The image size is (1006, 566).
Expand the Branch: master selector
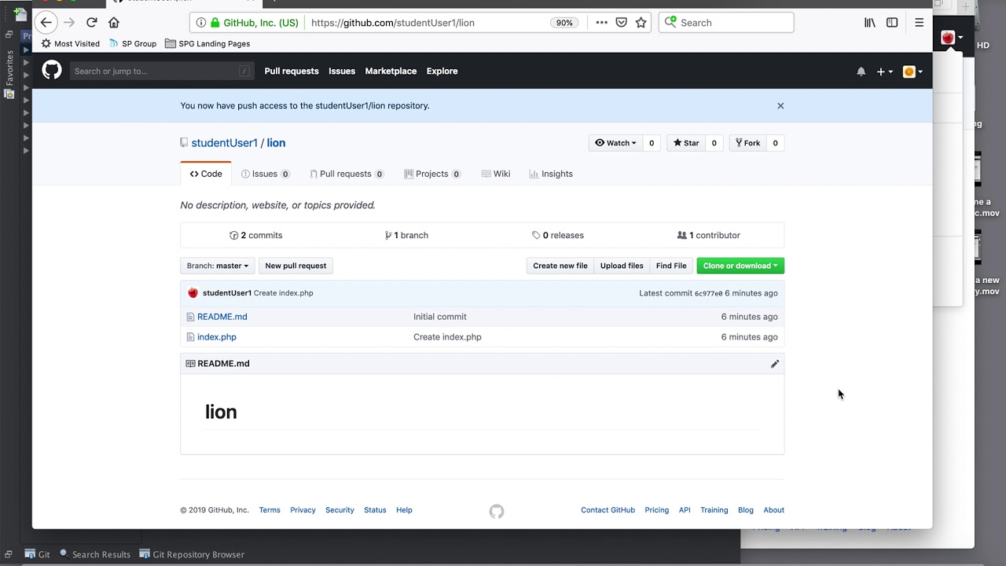click(x=217, y=266)
